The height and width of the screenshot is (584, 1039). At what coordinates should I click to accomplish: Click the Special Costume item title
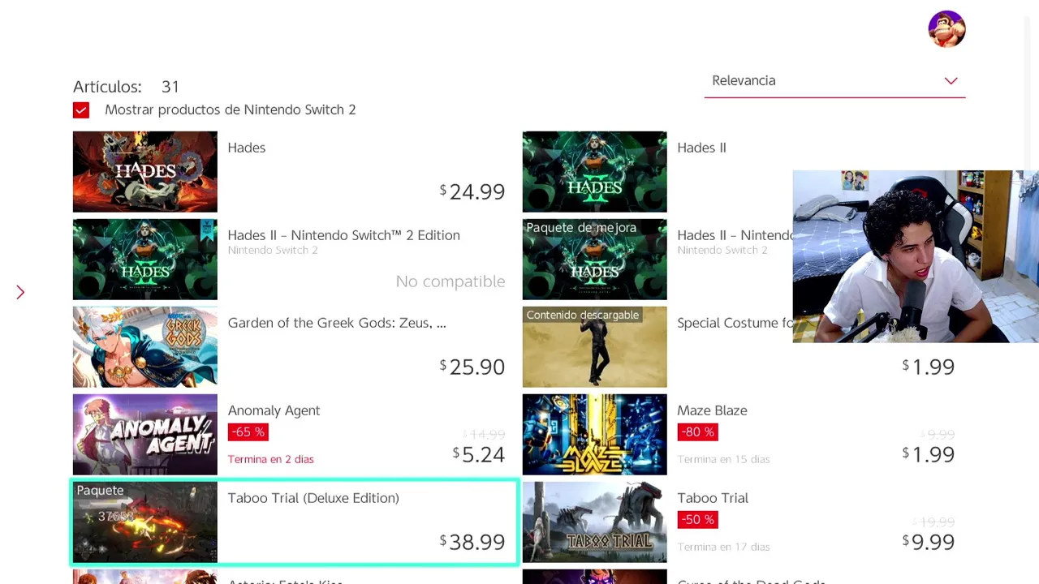pos(735,323)
